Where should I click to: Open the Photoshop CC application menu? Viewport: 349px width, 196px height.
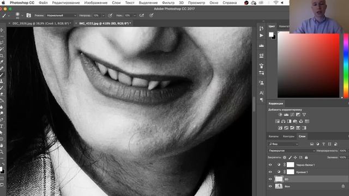pyautogui.click(x=22, y=3)
